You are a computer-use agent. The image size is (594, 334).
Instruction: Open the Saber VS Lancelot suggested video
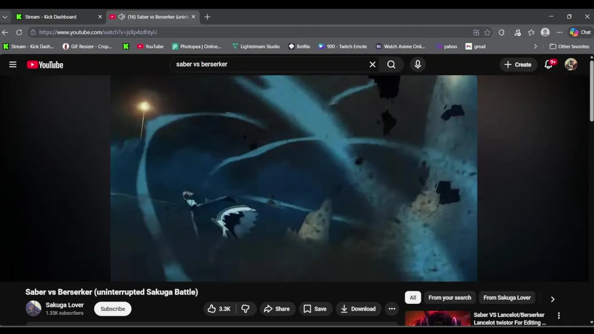(x=510, y=319)
